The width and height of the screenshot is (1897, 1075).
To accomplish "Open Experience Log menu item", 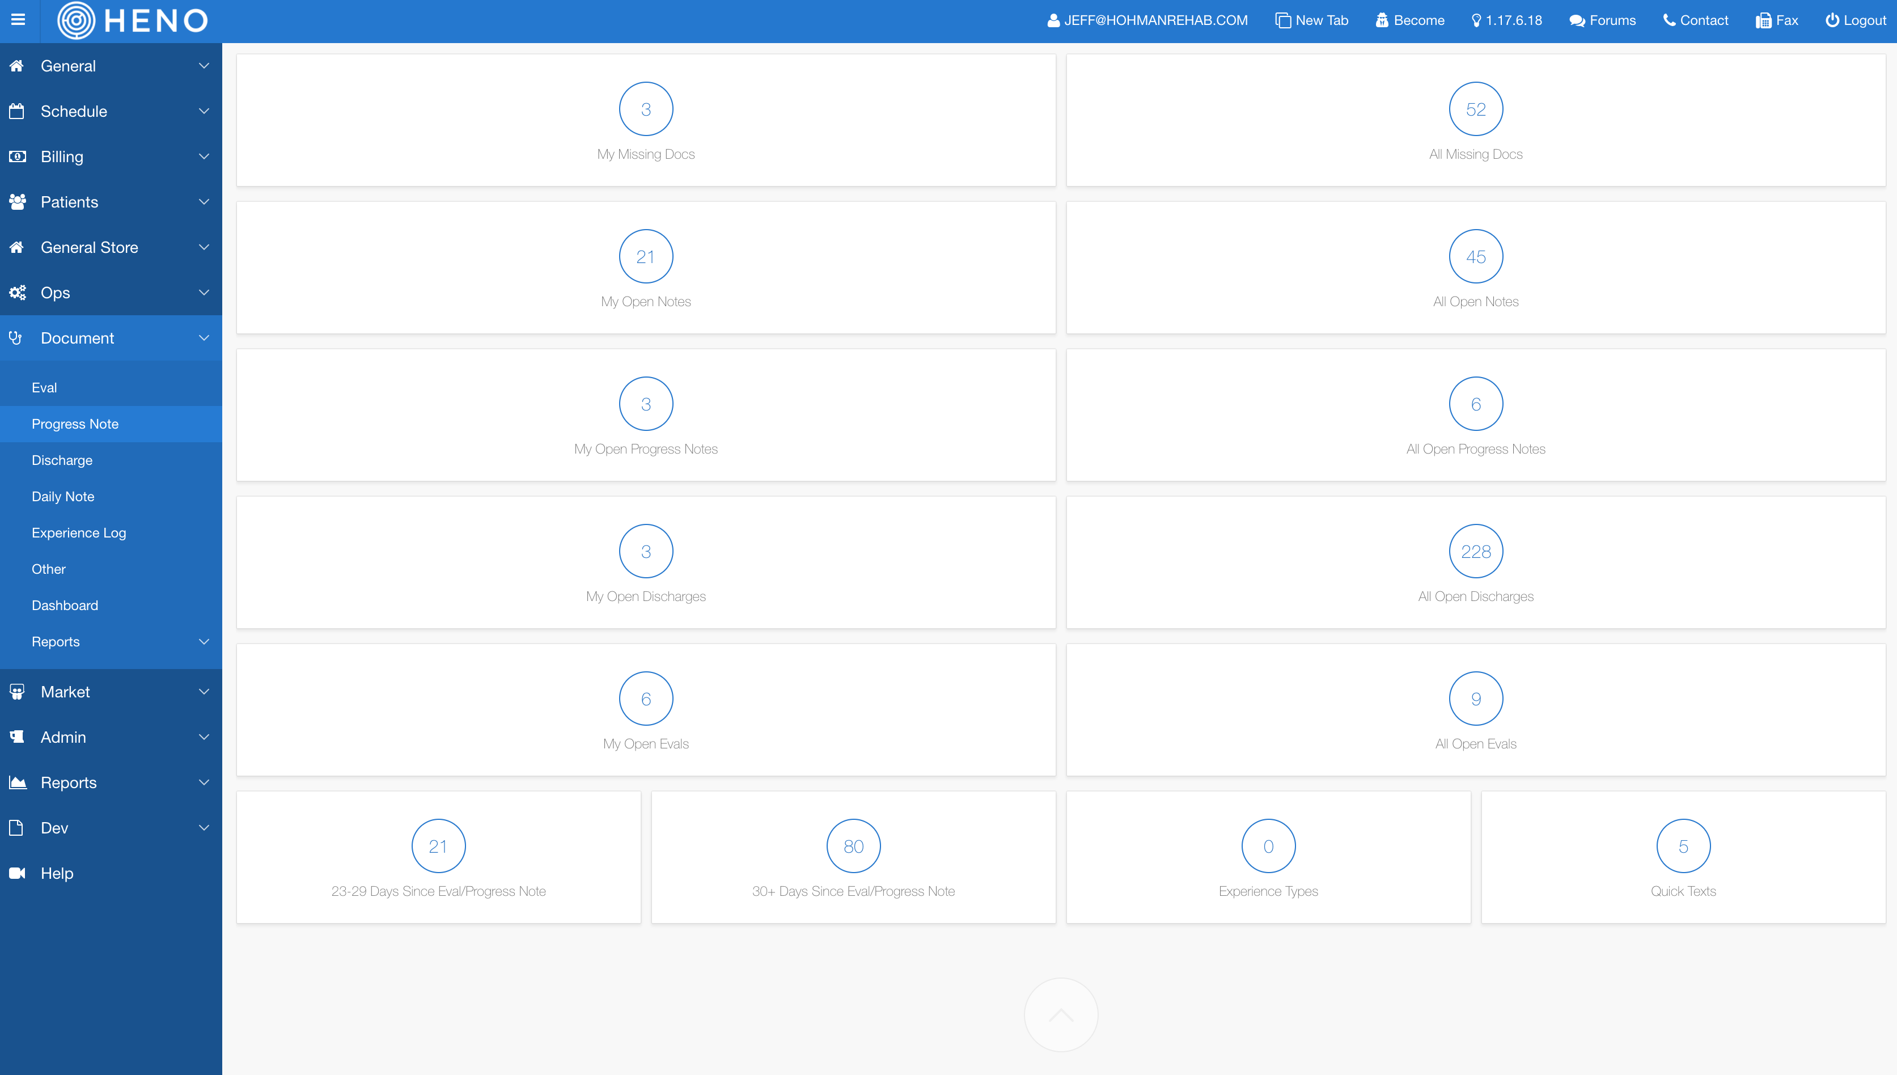I will [79, 532].
